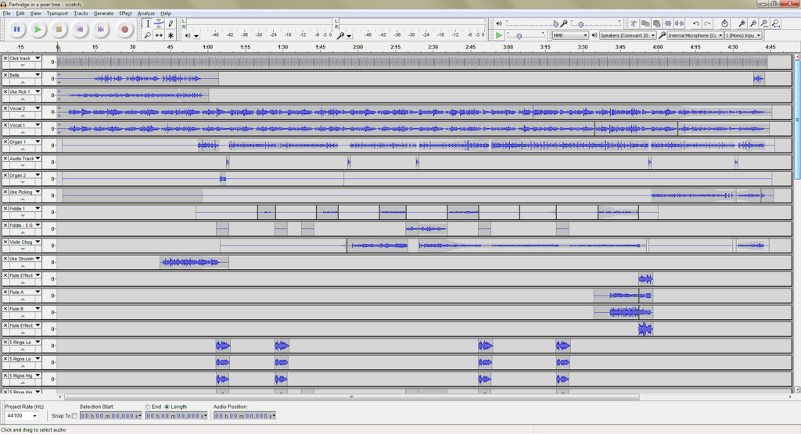This screenshot has width=801, height=434.
Task: Choose the Draw pencil tool
Action: point(171,23)
